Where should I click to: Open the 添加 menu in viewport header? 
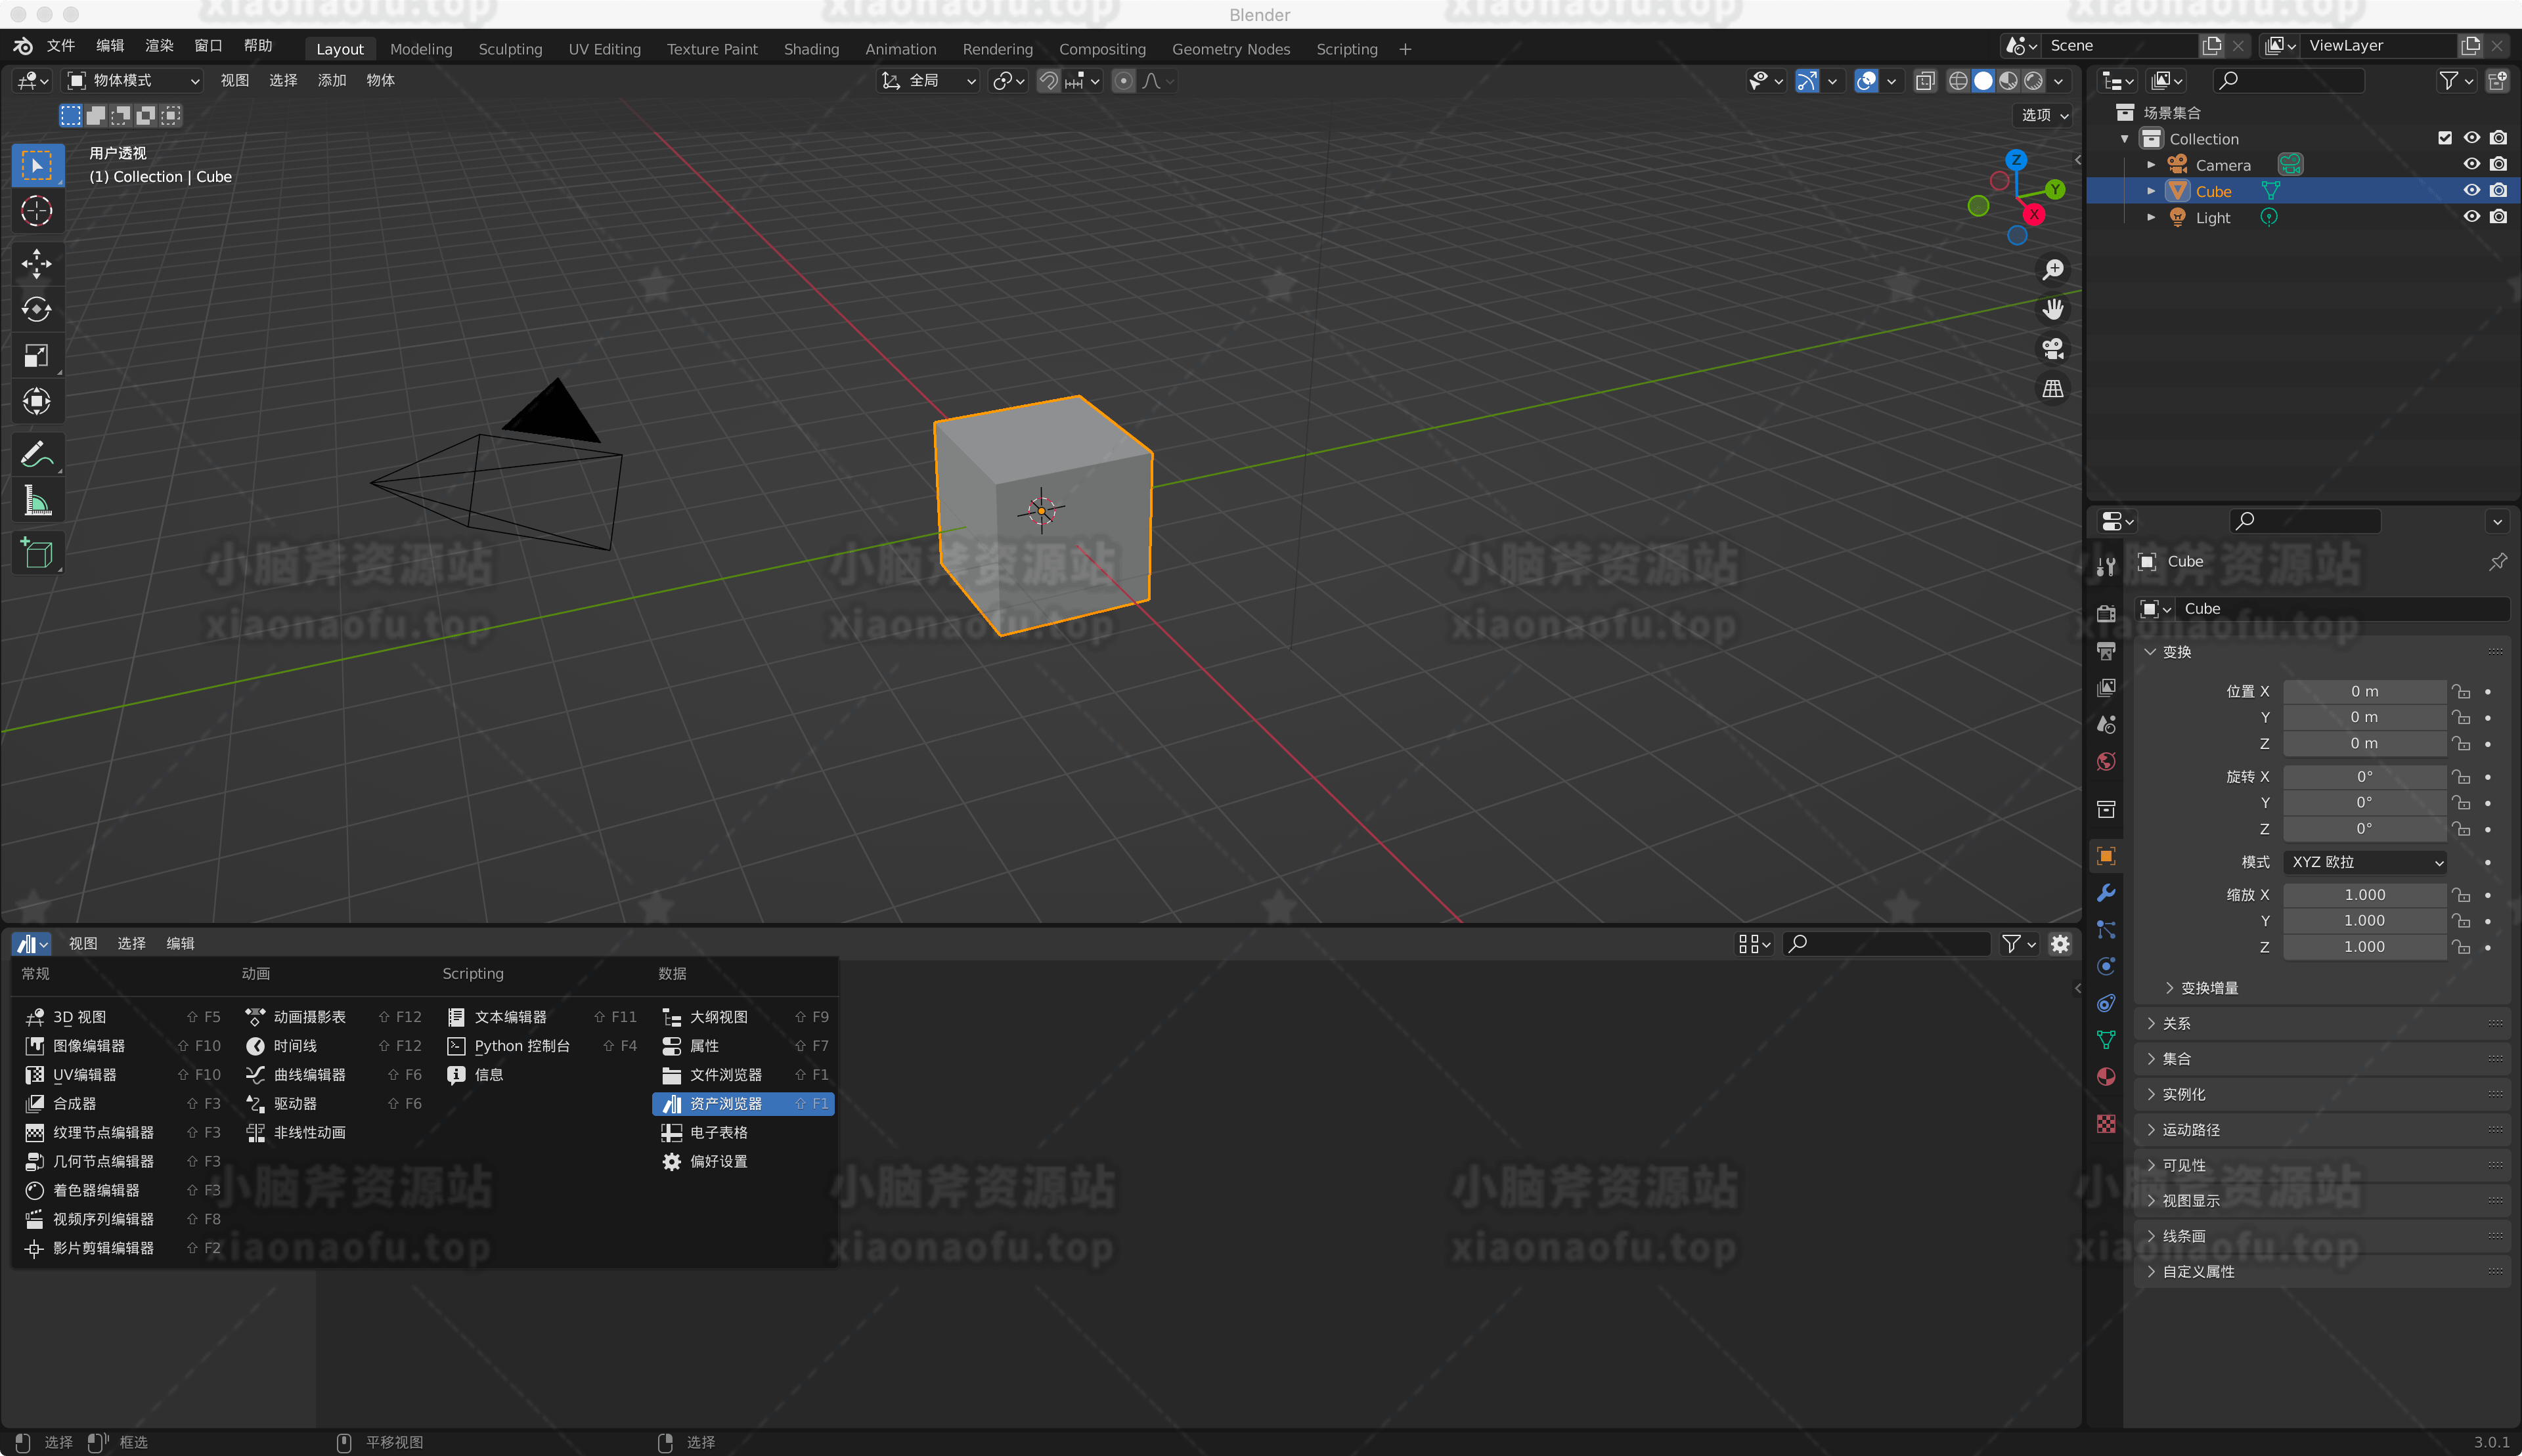coord(331,80)
